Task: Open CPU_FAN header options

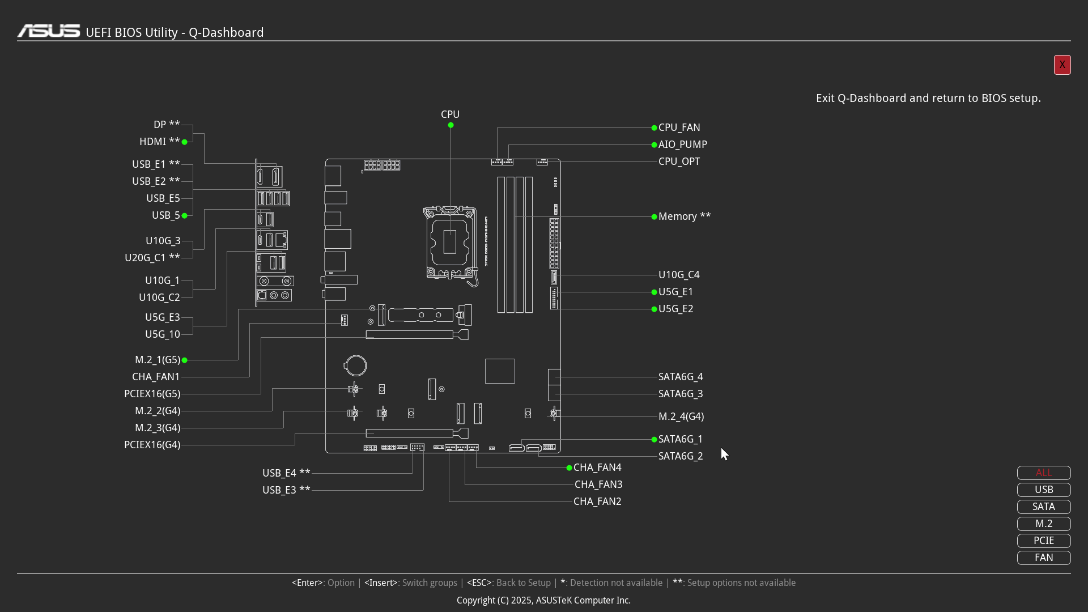Action: click(x=679, y=127)
